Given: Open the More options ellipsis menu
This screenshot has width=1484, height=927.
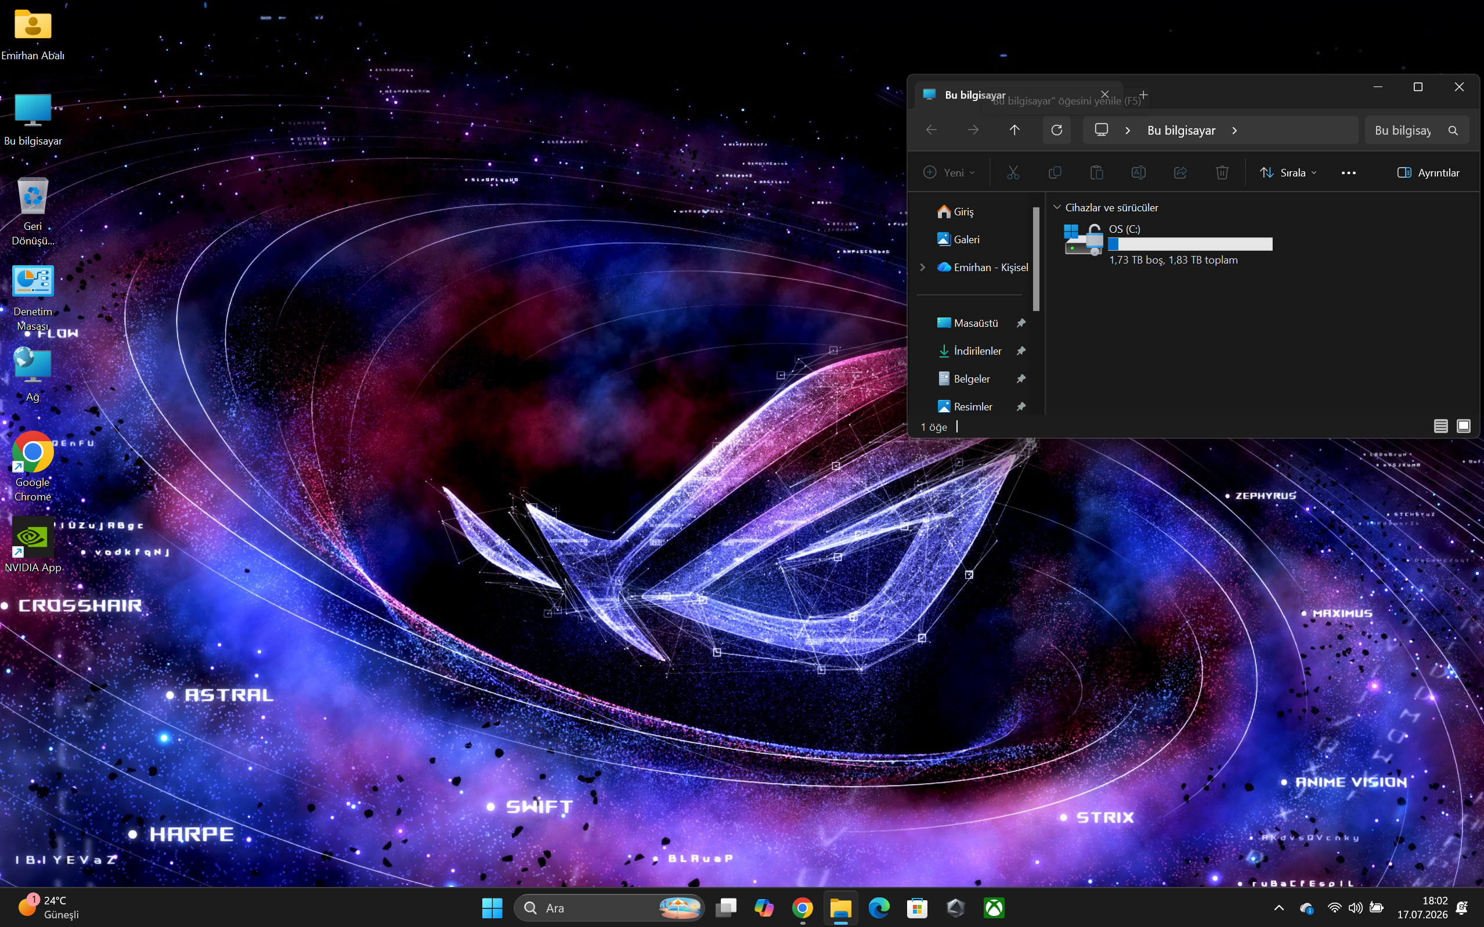Looking at the screenshot, I should click(1349, 173).
